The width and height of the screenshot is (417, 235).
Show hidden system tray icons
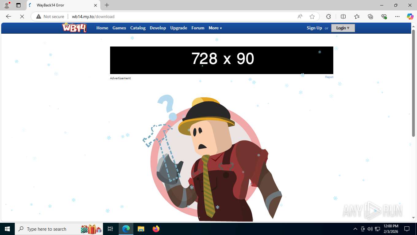[355, 229]
